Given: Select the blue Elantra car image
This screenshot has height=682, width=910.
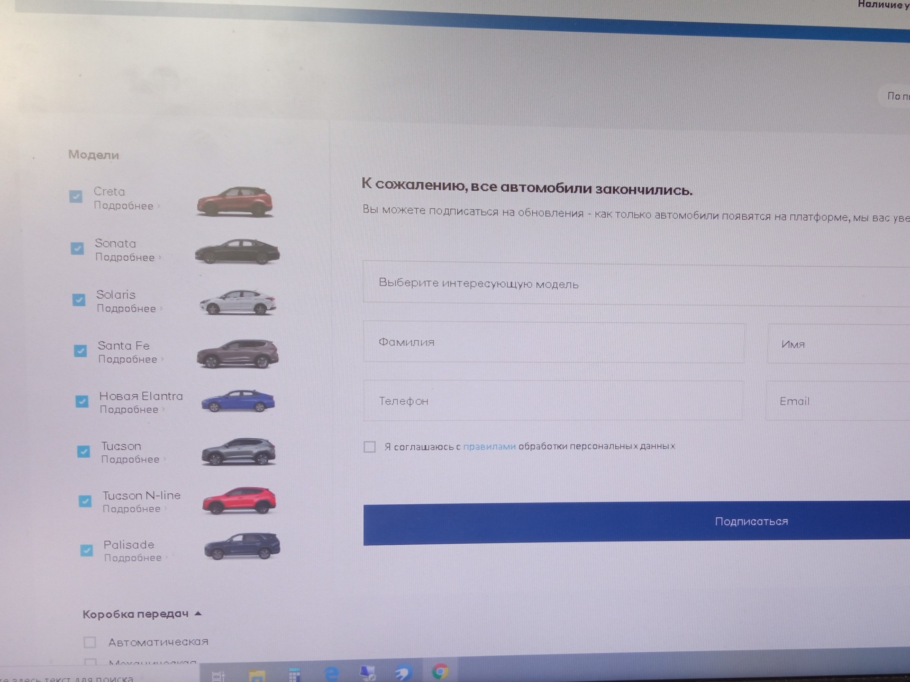Looking at the screenshot, I should (238, 401).
